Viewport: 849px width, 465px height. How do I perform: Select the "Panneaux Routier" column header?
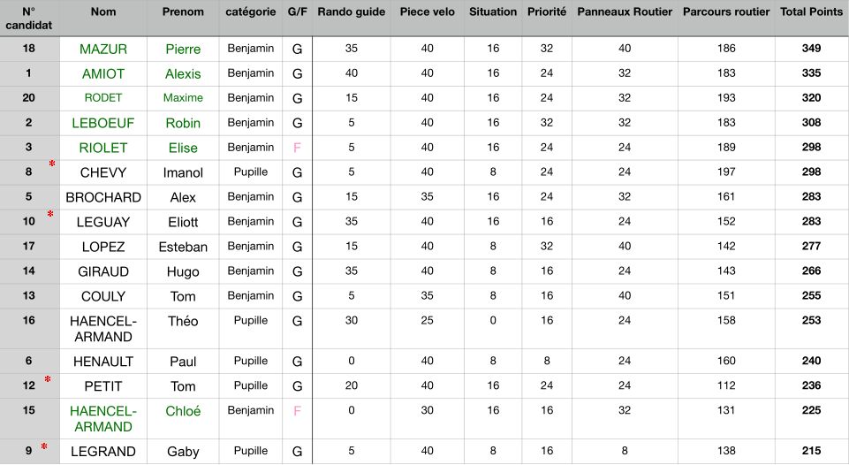coord(625,12)
